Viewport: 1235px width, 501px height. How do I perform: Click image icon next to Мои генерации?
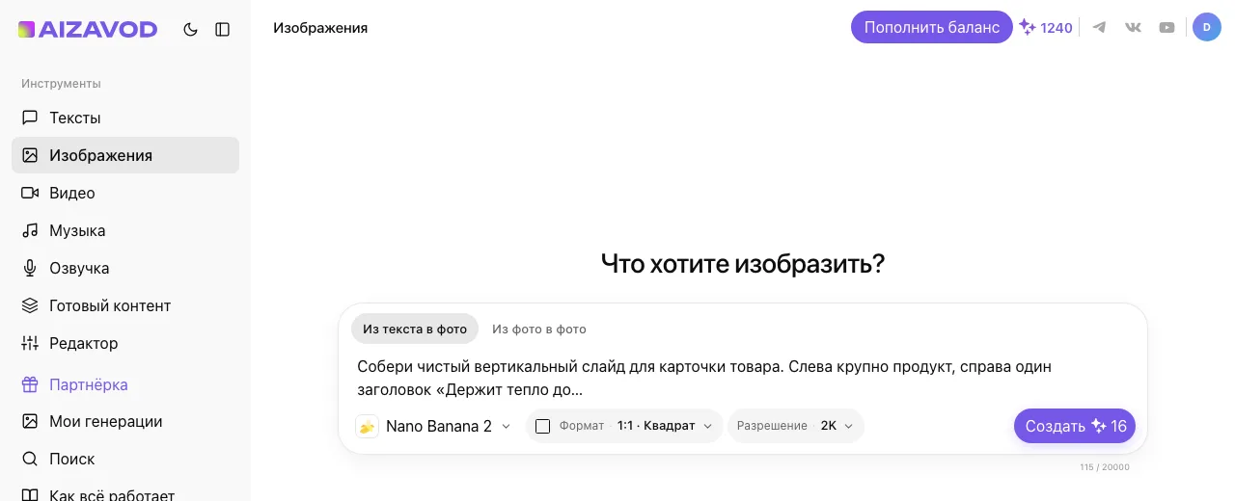tap(30, 421)
